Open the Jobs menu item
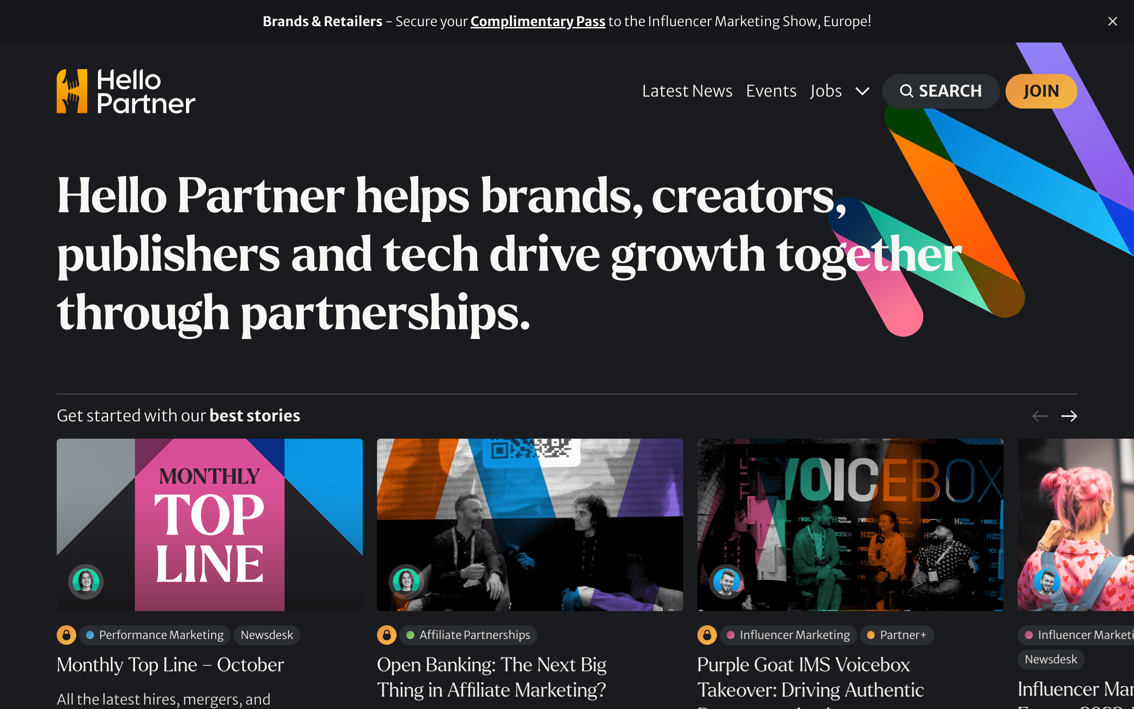The height and width of the screenshot is (709, 1134). (x=826, y=91)
